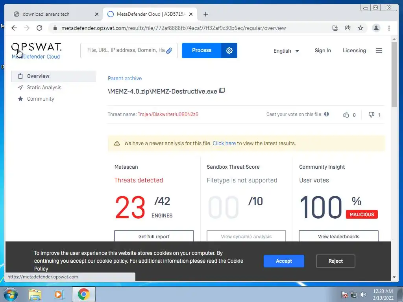Open the Windows Start button
This screenshot has width=403, height=302.
pyautogui.click(x=10, y=294)
